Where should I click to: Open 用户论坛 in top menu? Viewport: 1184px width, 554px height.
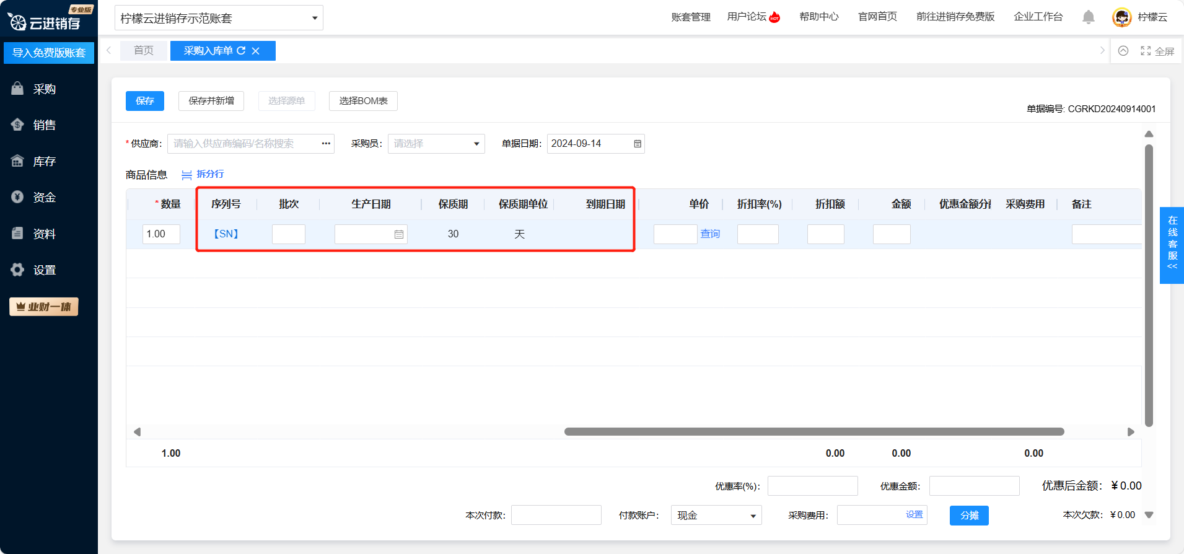[x=747, y=17]
